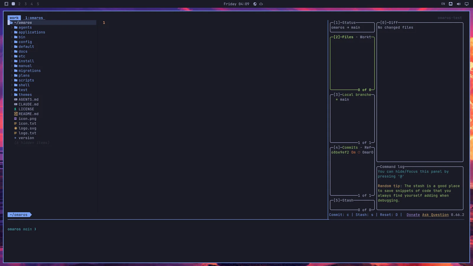Viewport: 473px width, 266px height.
Task: Click the Omarchy menu icon in top bar
Action: click(x=6, y=4)
